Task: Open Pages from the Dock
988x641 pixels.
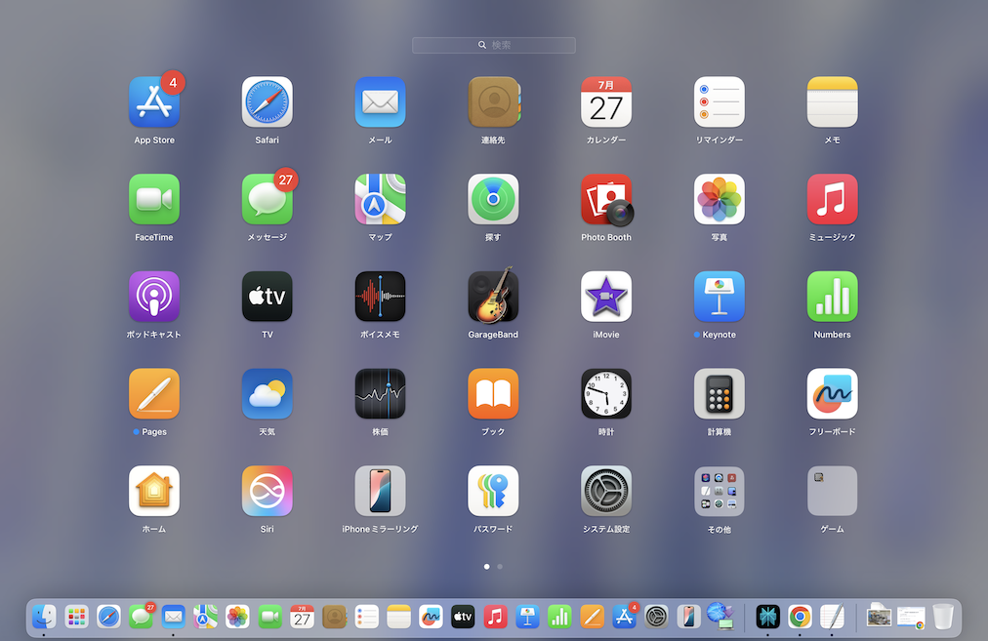Action: click(592, 617)
